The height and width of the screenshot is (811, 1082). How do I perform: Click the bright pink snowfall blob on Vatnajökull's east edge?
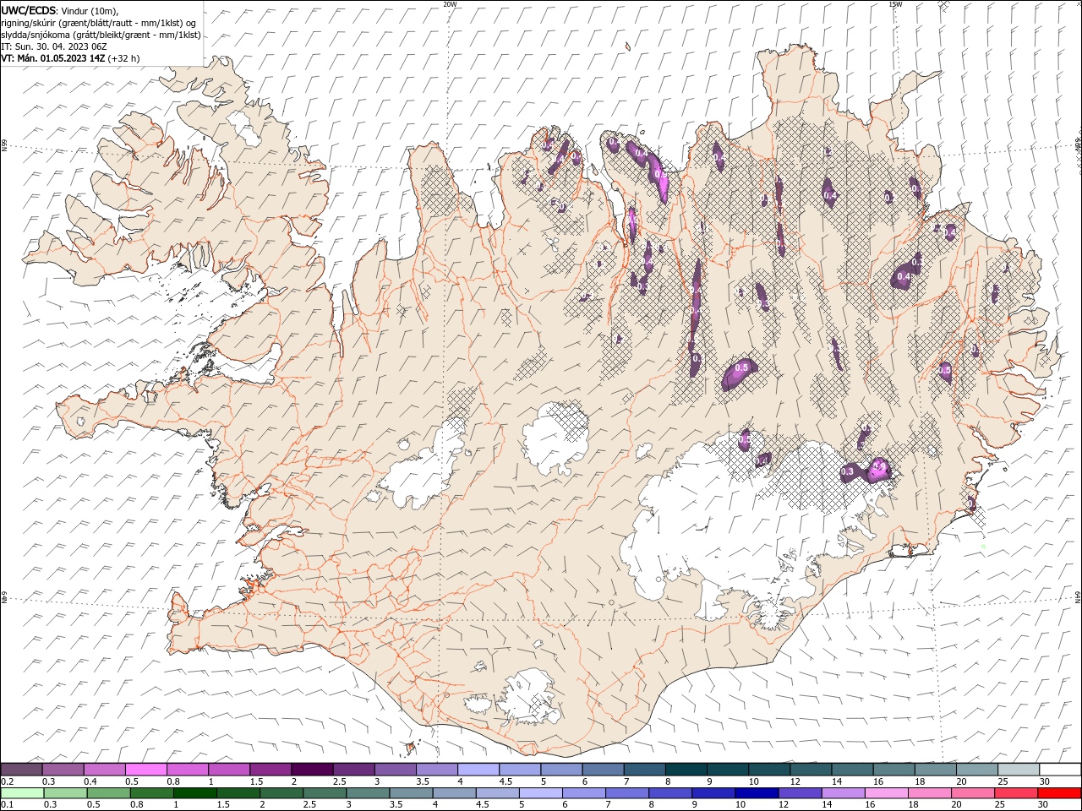(x=880, y=469)
